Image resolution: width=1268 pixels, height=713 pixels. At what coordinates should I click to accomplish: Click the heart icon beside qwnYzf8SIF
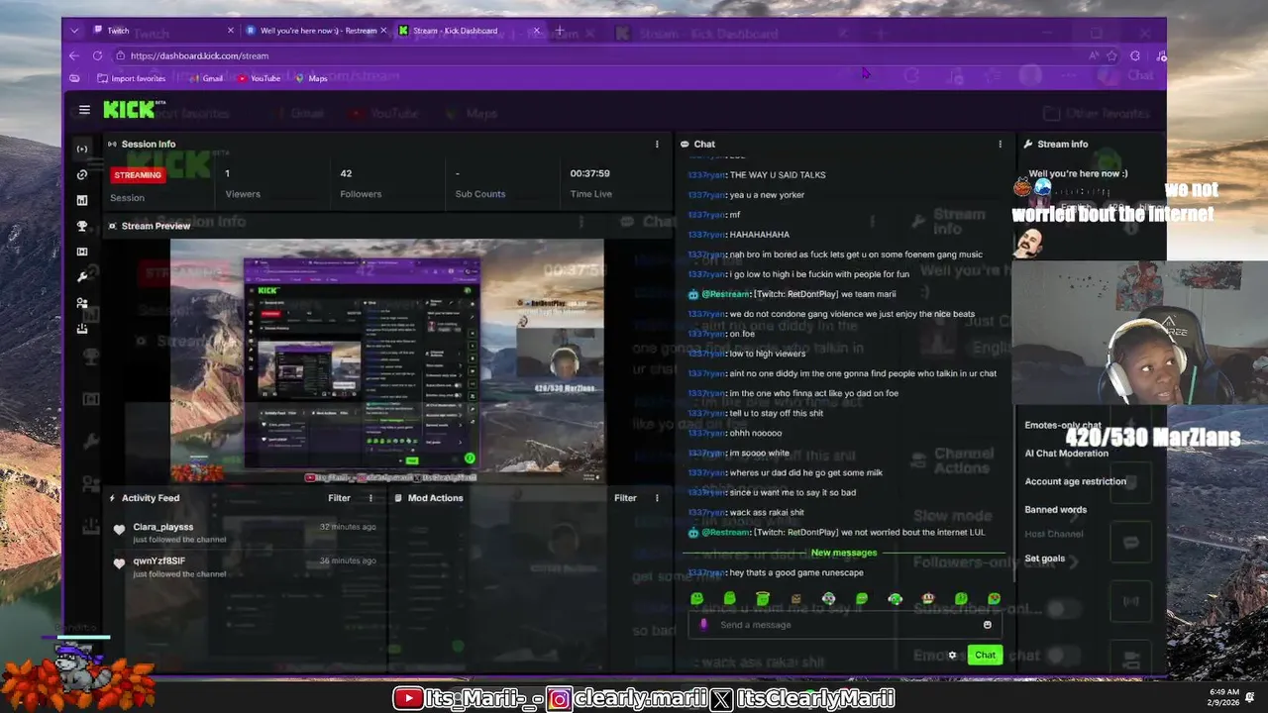tap(119, 564)
